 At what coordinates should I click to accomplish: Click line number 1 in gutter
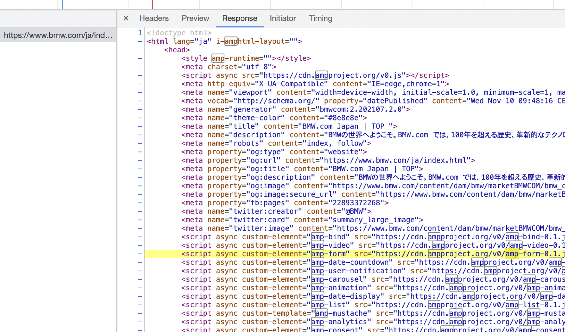140,33
